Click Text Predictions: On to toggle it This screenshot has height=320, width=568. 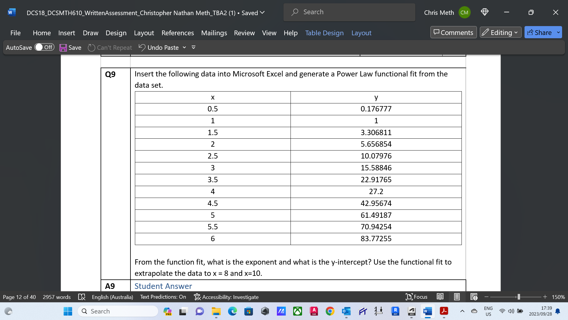163,297
